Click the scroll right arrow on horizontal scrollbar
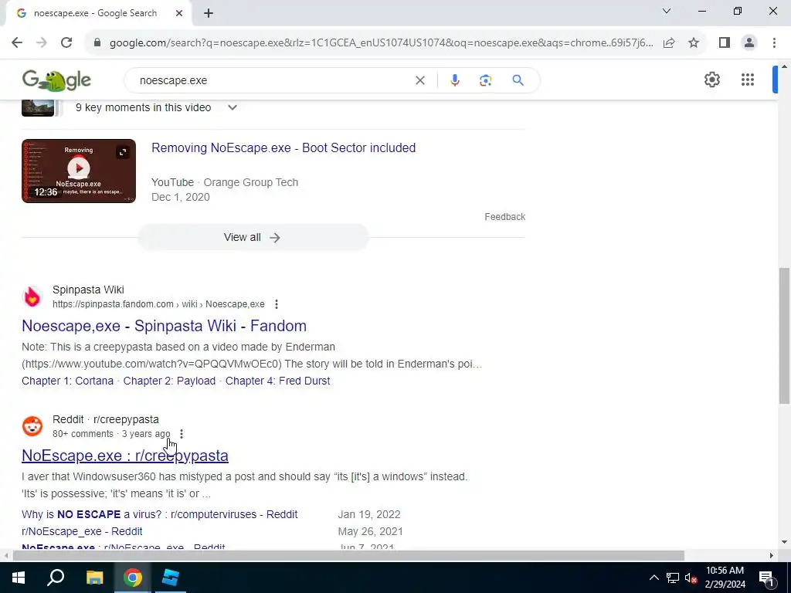Screen dimensions: 791x593 (772, 556)
